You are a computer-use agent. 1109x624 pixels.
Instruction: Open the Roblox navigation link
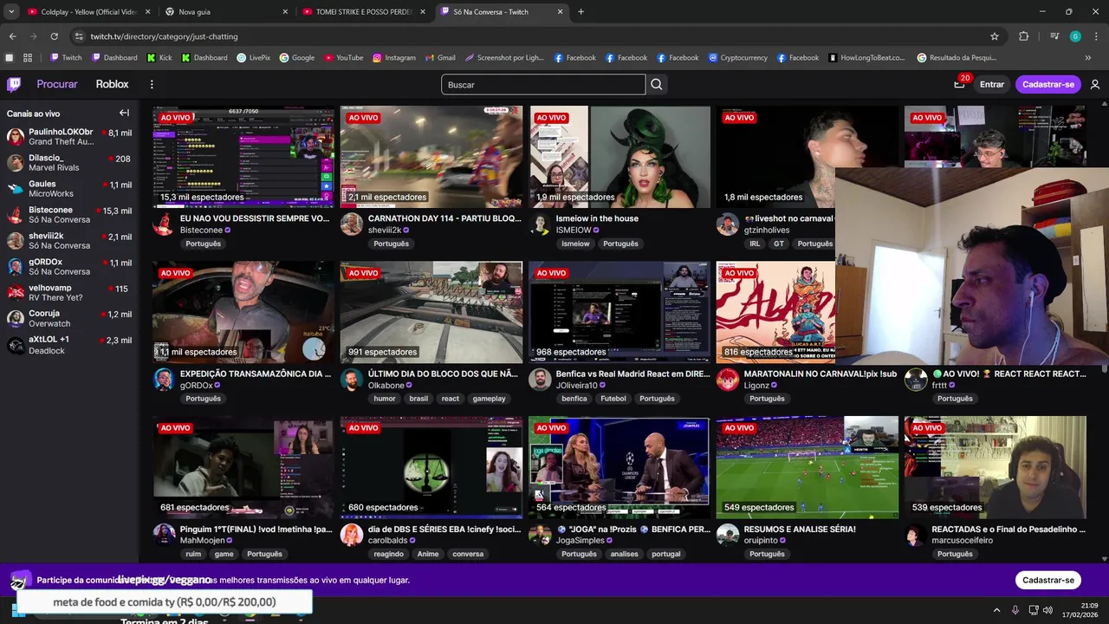pyautogui.click(x=112, y=84)
